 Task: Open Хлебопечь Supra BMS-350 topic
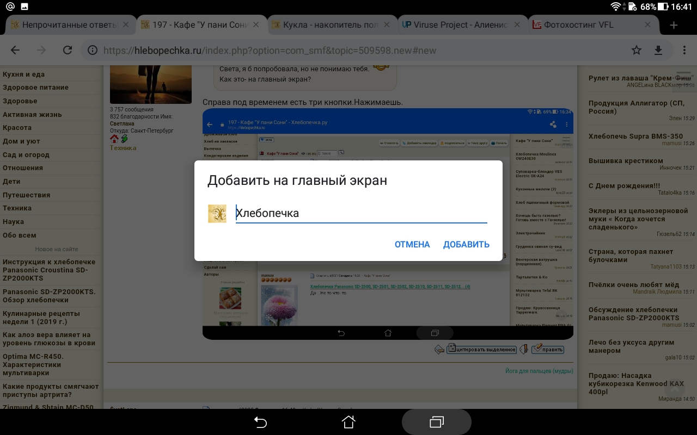click(635, 136)
